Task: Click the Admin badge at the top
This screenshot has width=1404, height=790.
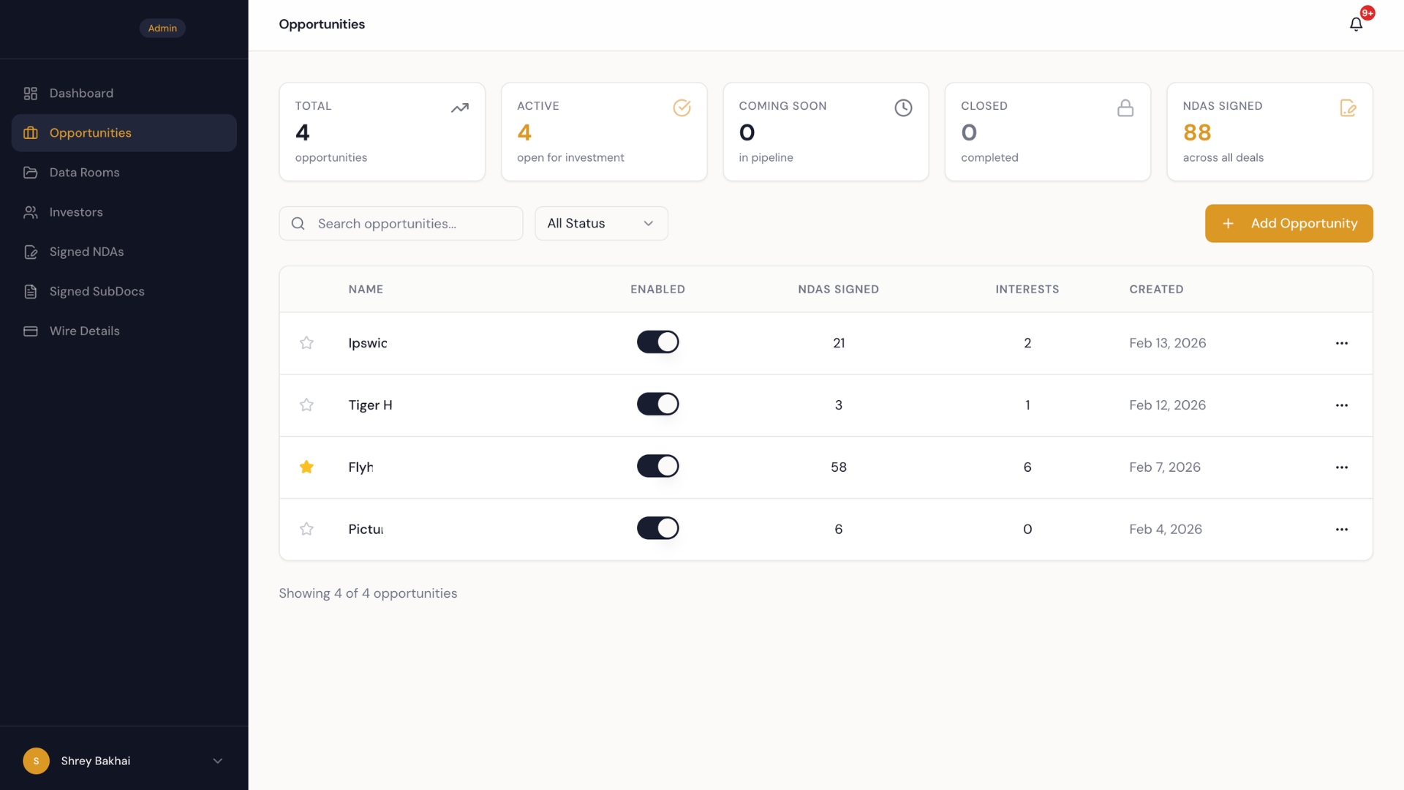Action: tap(162, 28)
